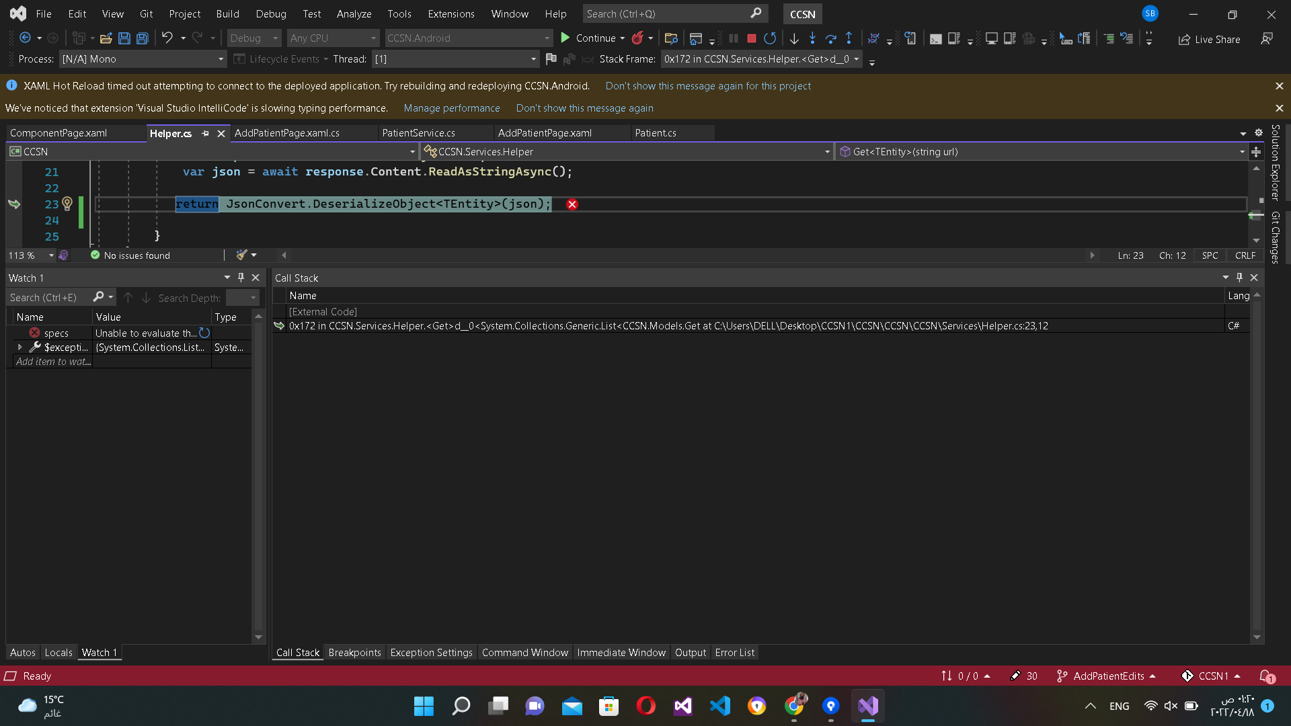Click the feedback person icon
Image resolution: width=1291 pixels, height=726 pixels.
coord(1267,39)
